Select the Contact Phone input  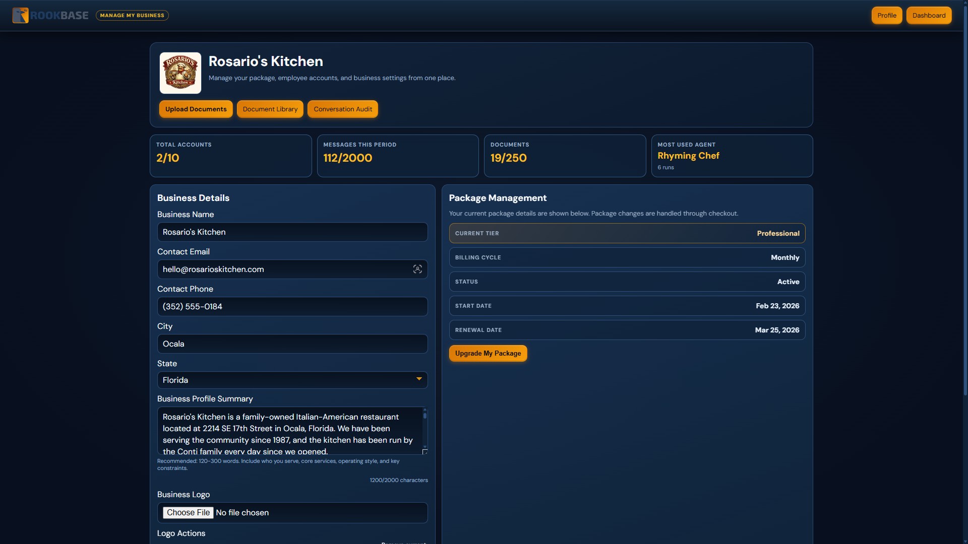pyautogui.click(x=292, y=306)
